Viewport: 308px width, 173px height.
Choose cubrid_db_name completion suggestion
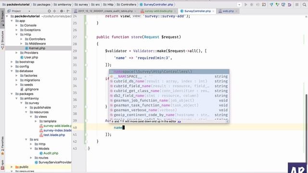pyautogui.click(x=169, y=81)
